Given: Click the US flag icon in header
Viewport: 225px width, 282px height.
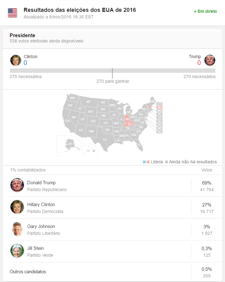Looking at the screenshot, I should (x=12, y=13).
